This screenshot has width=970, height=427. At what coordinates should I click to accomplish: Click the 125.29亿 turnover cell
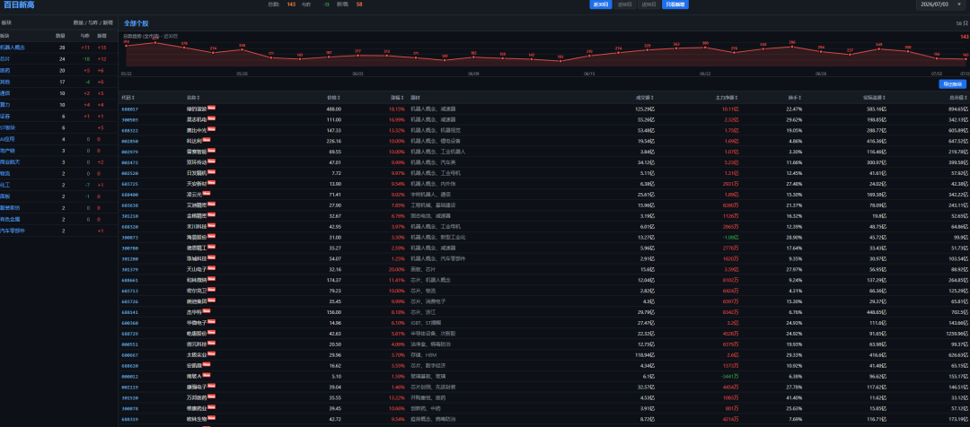[645, 109]
